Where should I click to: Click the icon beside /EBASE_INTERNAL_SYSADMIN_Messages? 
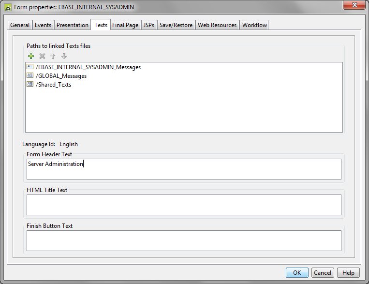[x=30, y=67]
